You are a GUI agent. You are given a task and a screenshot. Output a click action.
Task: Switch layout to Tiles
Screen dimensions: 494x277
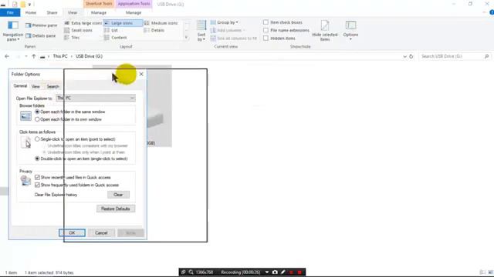click(72, 38)
